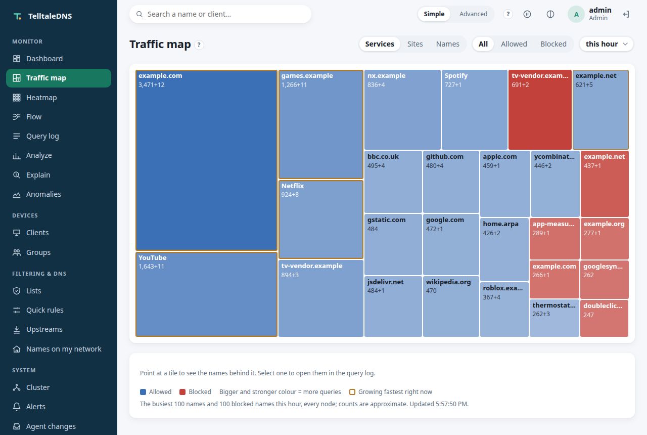Viewport: 647px width, 435px height.
Task: Select the Sites tab
Action: pos(415,44)
